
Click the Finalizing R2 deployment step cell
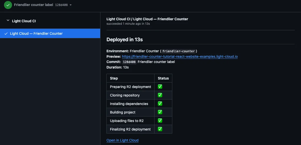point(130,129)
